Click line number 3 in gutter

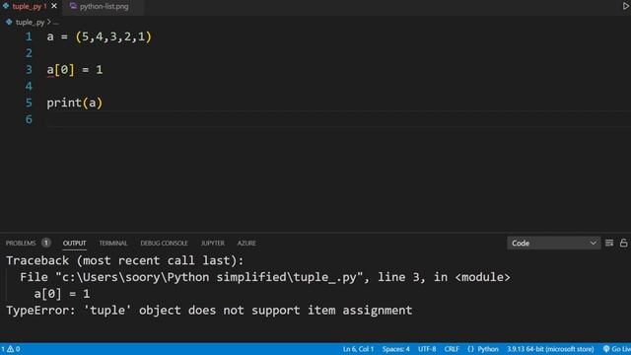pyautogui.click(x=29, y=70)
